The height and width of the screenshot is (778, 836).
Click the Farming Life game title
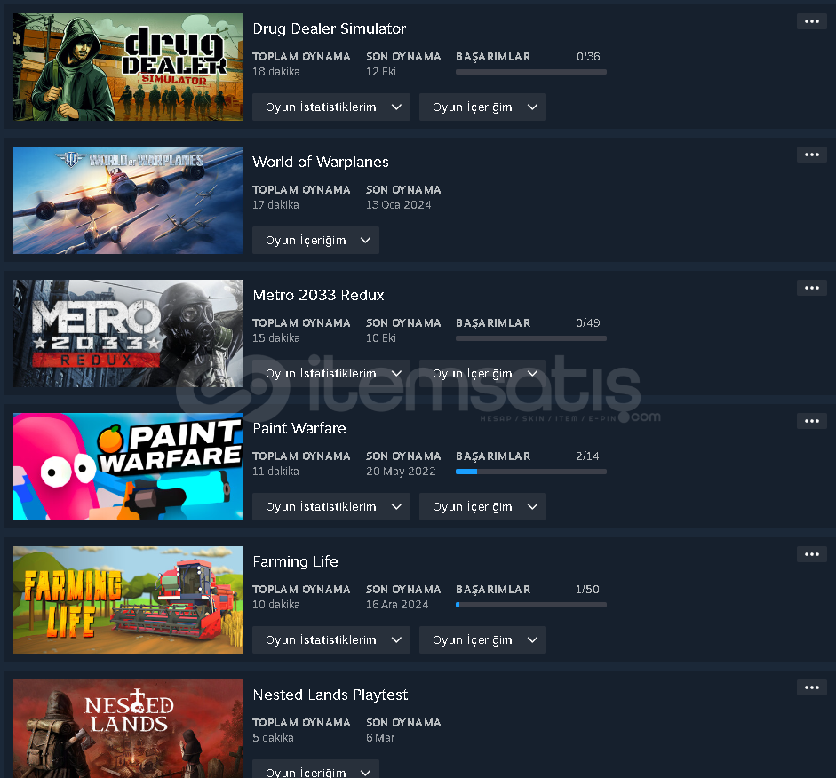[x=295, y=561]
